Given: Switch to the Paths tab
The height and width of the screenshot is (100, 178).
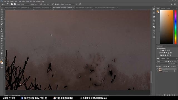Looking at the screenshot, I should [168, 58].
